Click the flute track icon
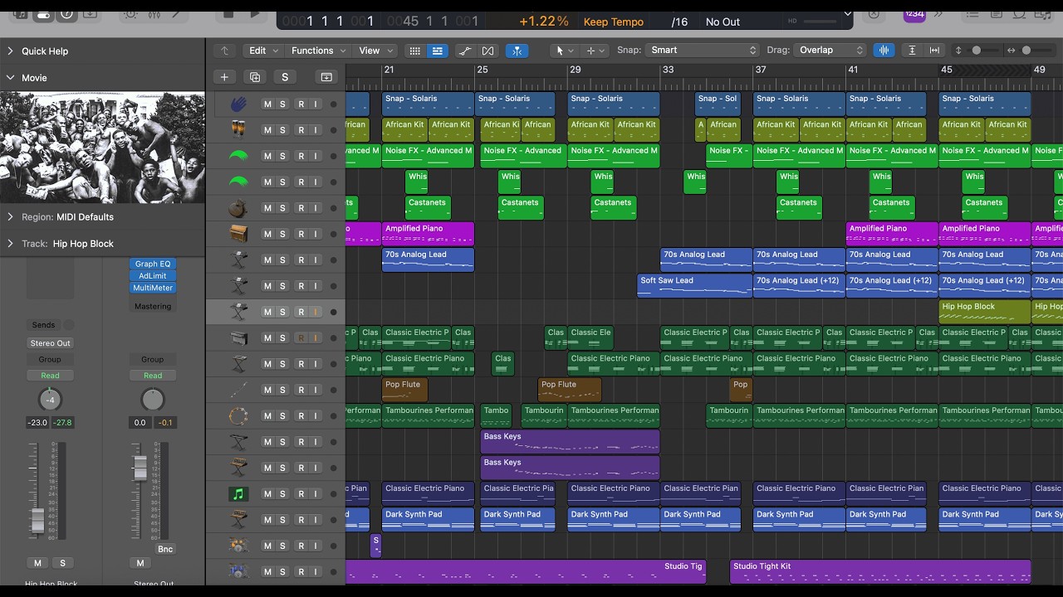Screen dimensions: 1063x597 pos(239,390)
